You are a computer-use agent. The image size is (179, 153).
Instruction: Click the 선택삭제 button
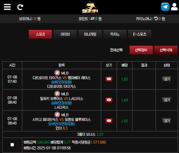pyautogui.click(x=166, y=50)
